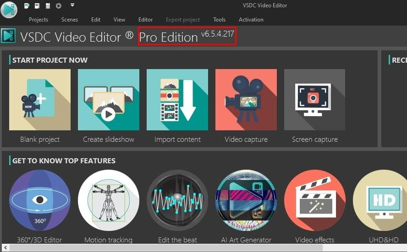
Task: Click the VSDC logo beside the title
Action: click(8, 36)
